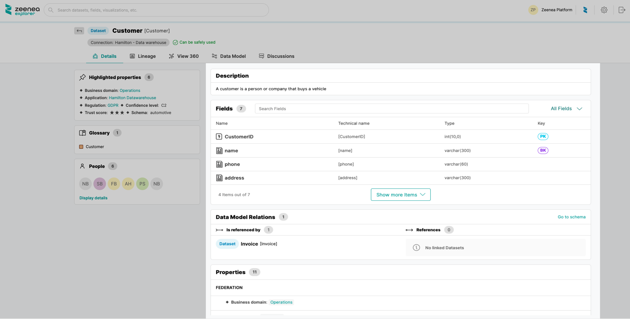Viewport: 630px width, 319px height.
Task: Select the address field name
Action: pos(234,178)
